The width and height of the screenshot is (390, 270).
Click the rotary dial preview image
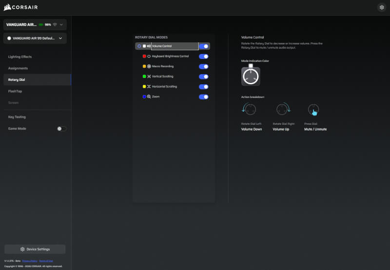251,77
